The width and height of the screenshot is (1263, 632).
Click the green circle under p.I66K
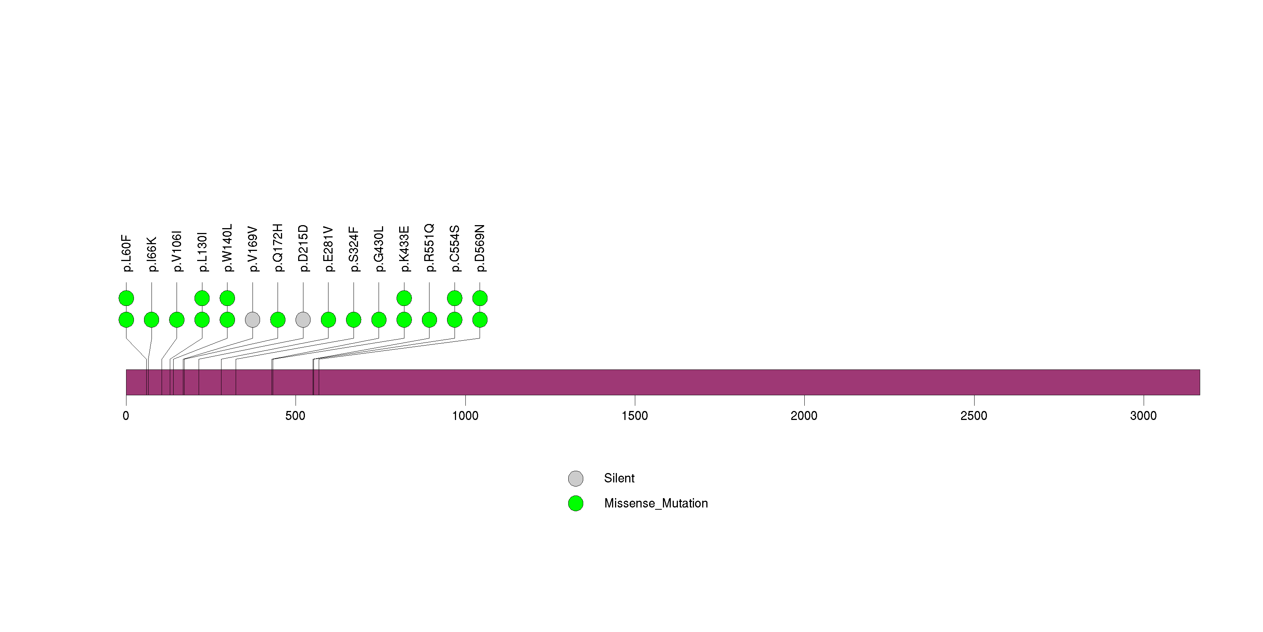(152, 320)
